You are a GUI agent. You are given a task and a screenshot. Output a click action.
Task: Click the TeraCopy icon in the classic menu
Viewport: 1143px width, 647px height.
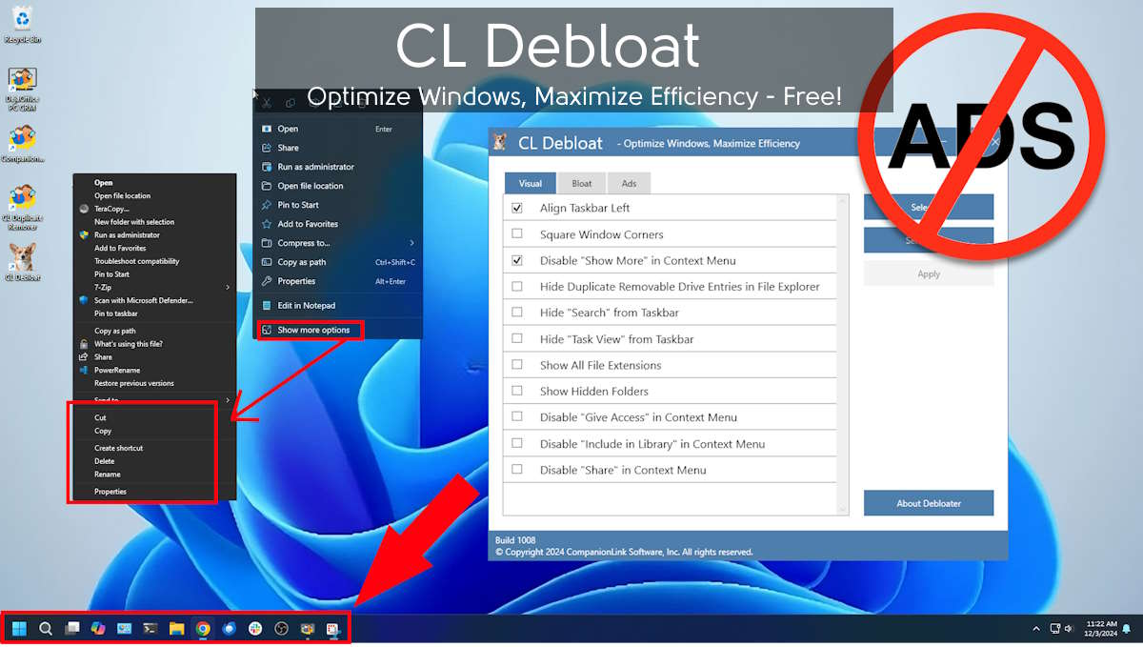pyautogui.click(x=84, y=209)
